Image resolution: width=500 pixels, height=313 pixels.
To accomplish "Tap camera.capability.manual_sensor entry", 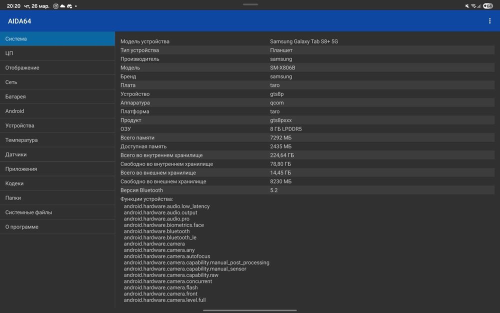I will tap(185, 269).
